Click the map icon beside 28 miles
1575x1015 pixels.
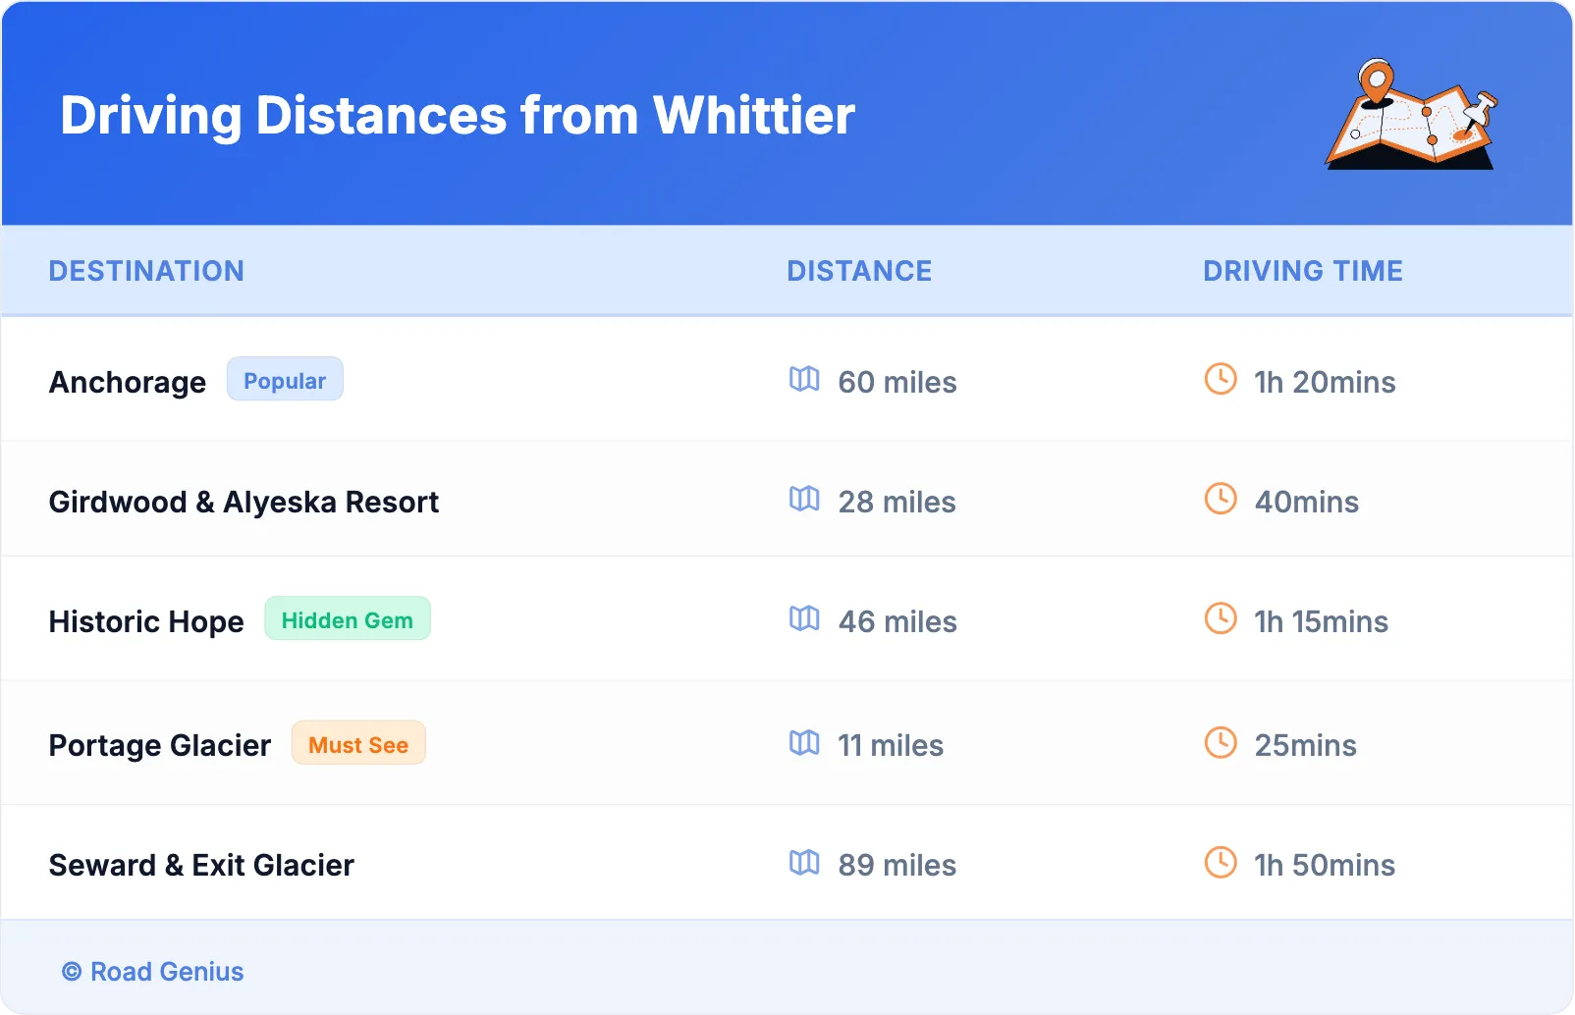point(804,499)
